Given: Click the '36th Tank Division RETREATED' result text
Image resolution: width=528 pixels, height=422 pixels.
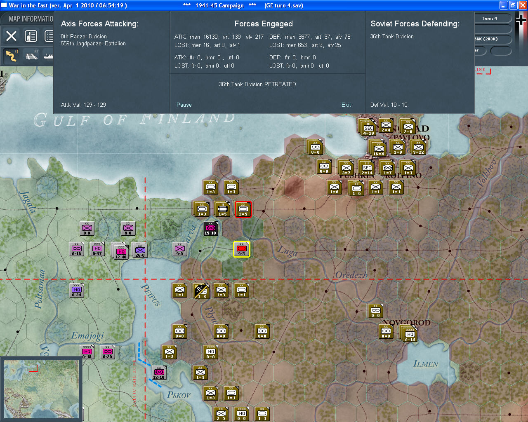Looking at the screenshot, I should pos(257,84).
